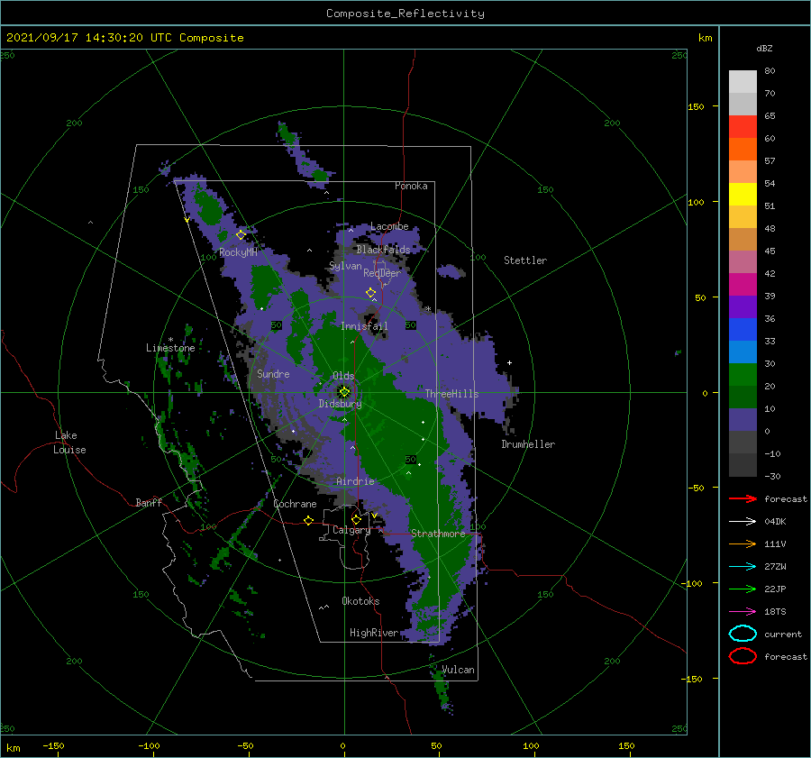Click the Stettler city label
This screenshot has width=811, height=758.
[x=525, y=260]
